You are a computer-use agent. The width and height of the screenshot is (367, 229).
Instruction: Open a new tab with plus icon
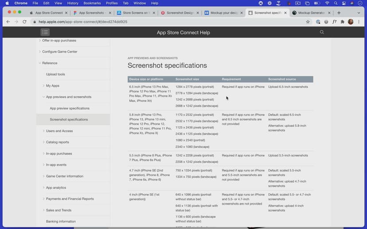tap(339, 13)
